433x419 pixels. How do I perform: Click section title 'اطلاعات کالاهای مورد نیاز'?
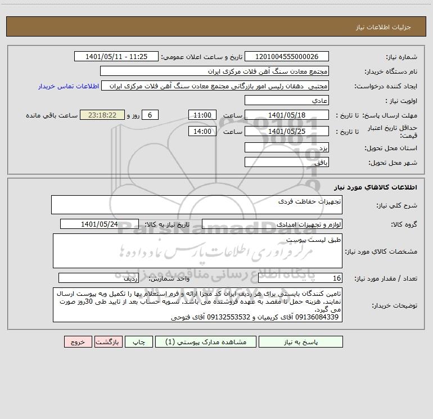pyautogui.click(x=376, y=187)
